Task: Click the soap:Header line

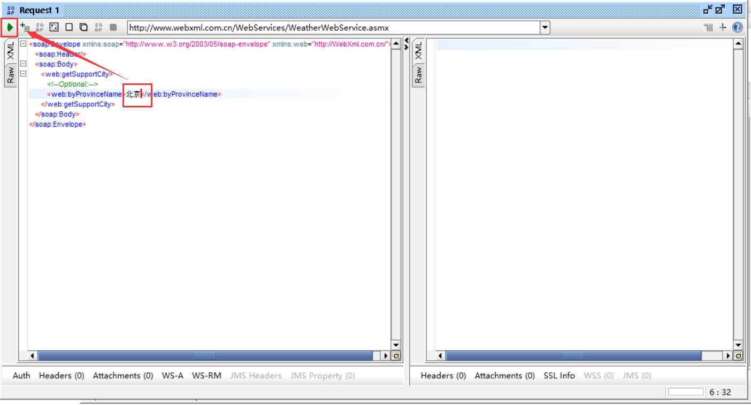Action: click(x=60, y=54)
